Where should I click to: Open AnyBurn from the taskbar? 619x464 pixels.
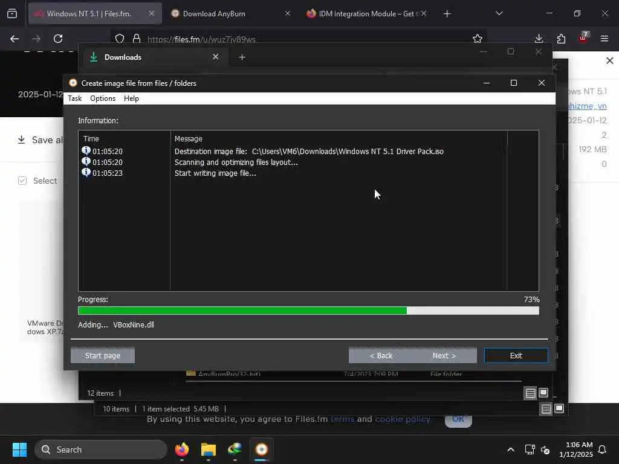coord(261,449)
